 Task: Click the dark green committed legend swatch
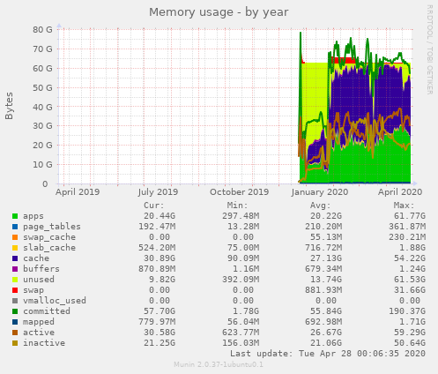pyautogui.click(x=15, y=311)
